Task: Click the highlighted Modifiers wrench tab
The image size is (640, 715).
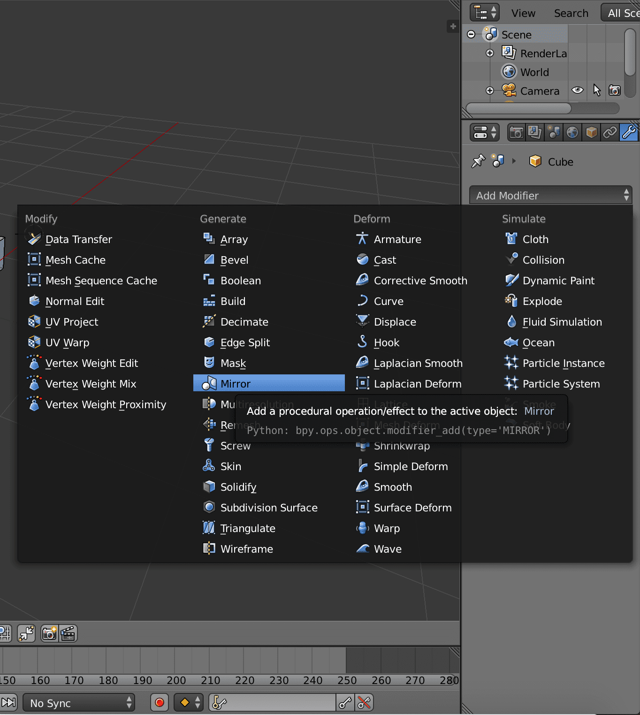Action: [629, 133]
